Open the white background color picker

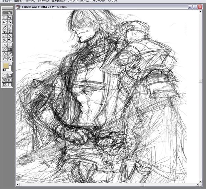pyautogui.click(x=10, y=69)
